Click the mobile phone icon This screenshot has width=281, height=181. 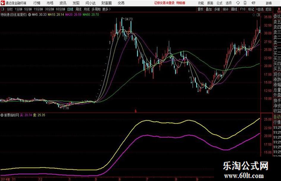point(245,3)
